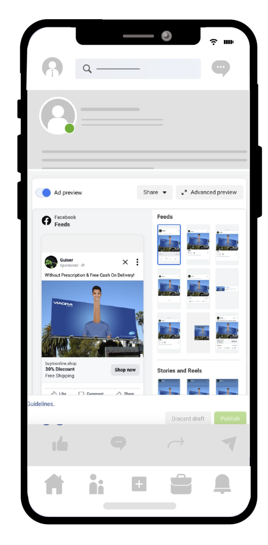This screenshot has width=268, height=545.
Task: Click the thumbs-up like icon
Action: pyautogui.click(x=60, y=444)
